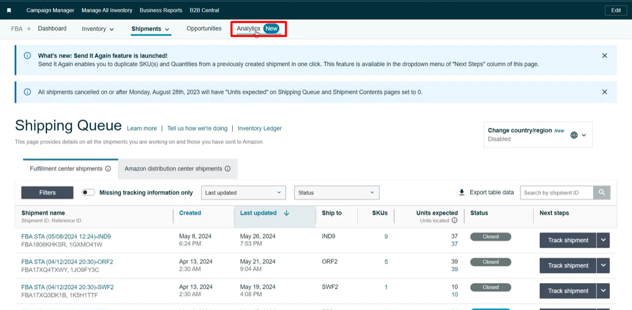The width and height of the screenshot is (632, 310).
Task: Open the Last updated filter dropdown
Action: coord(243,193)
